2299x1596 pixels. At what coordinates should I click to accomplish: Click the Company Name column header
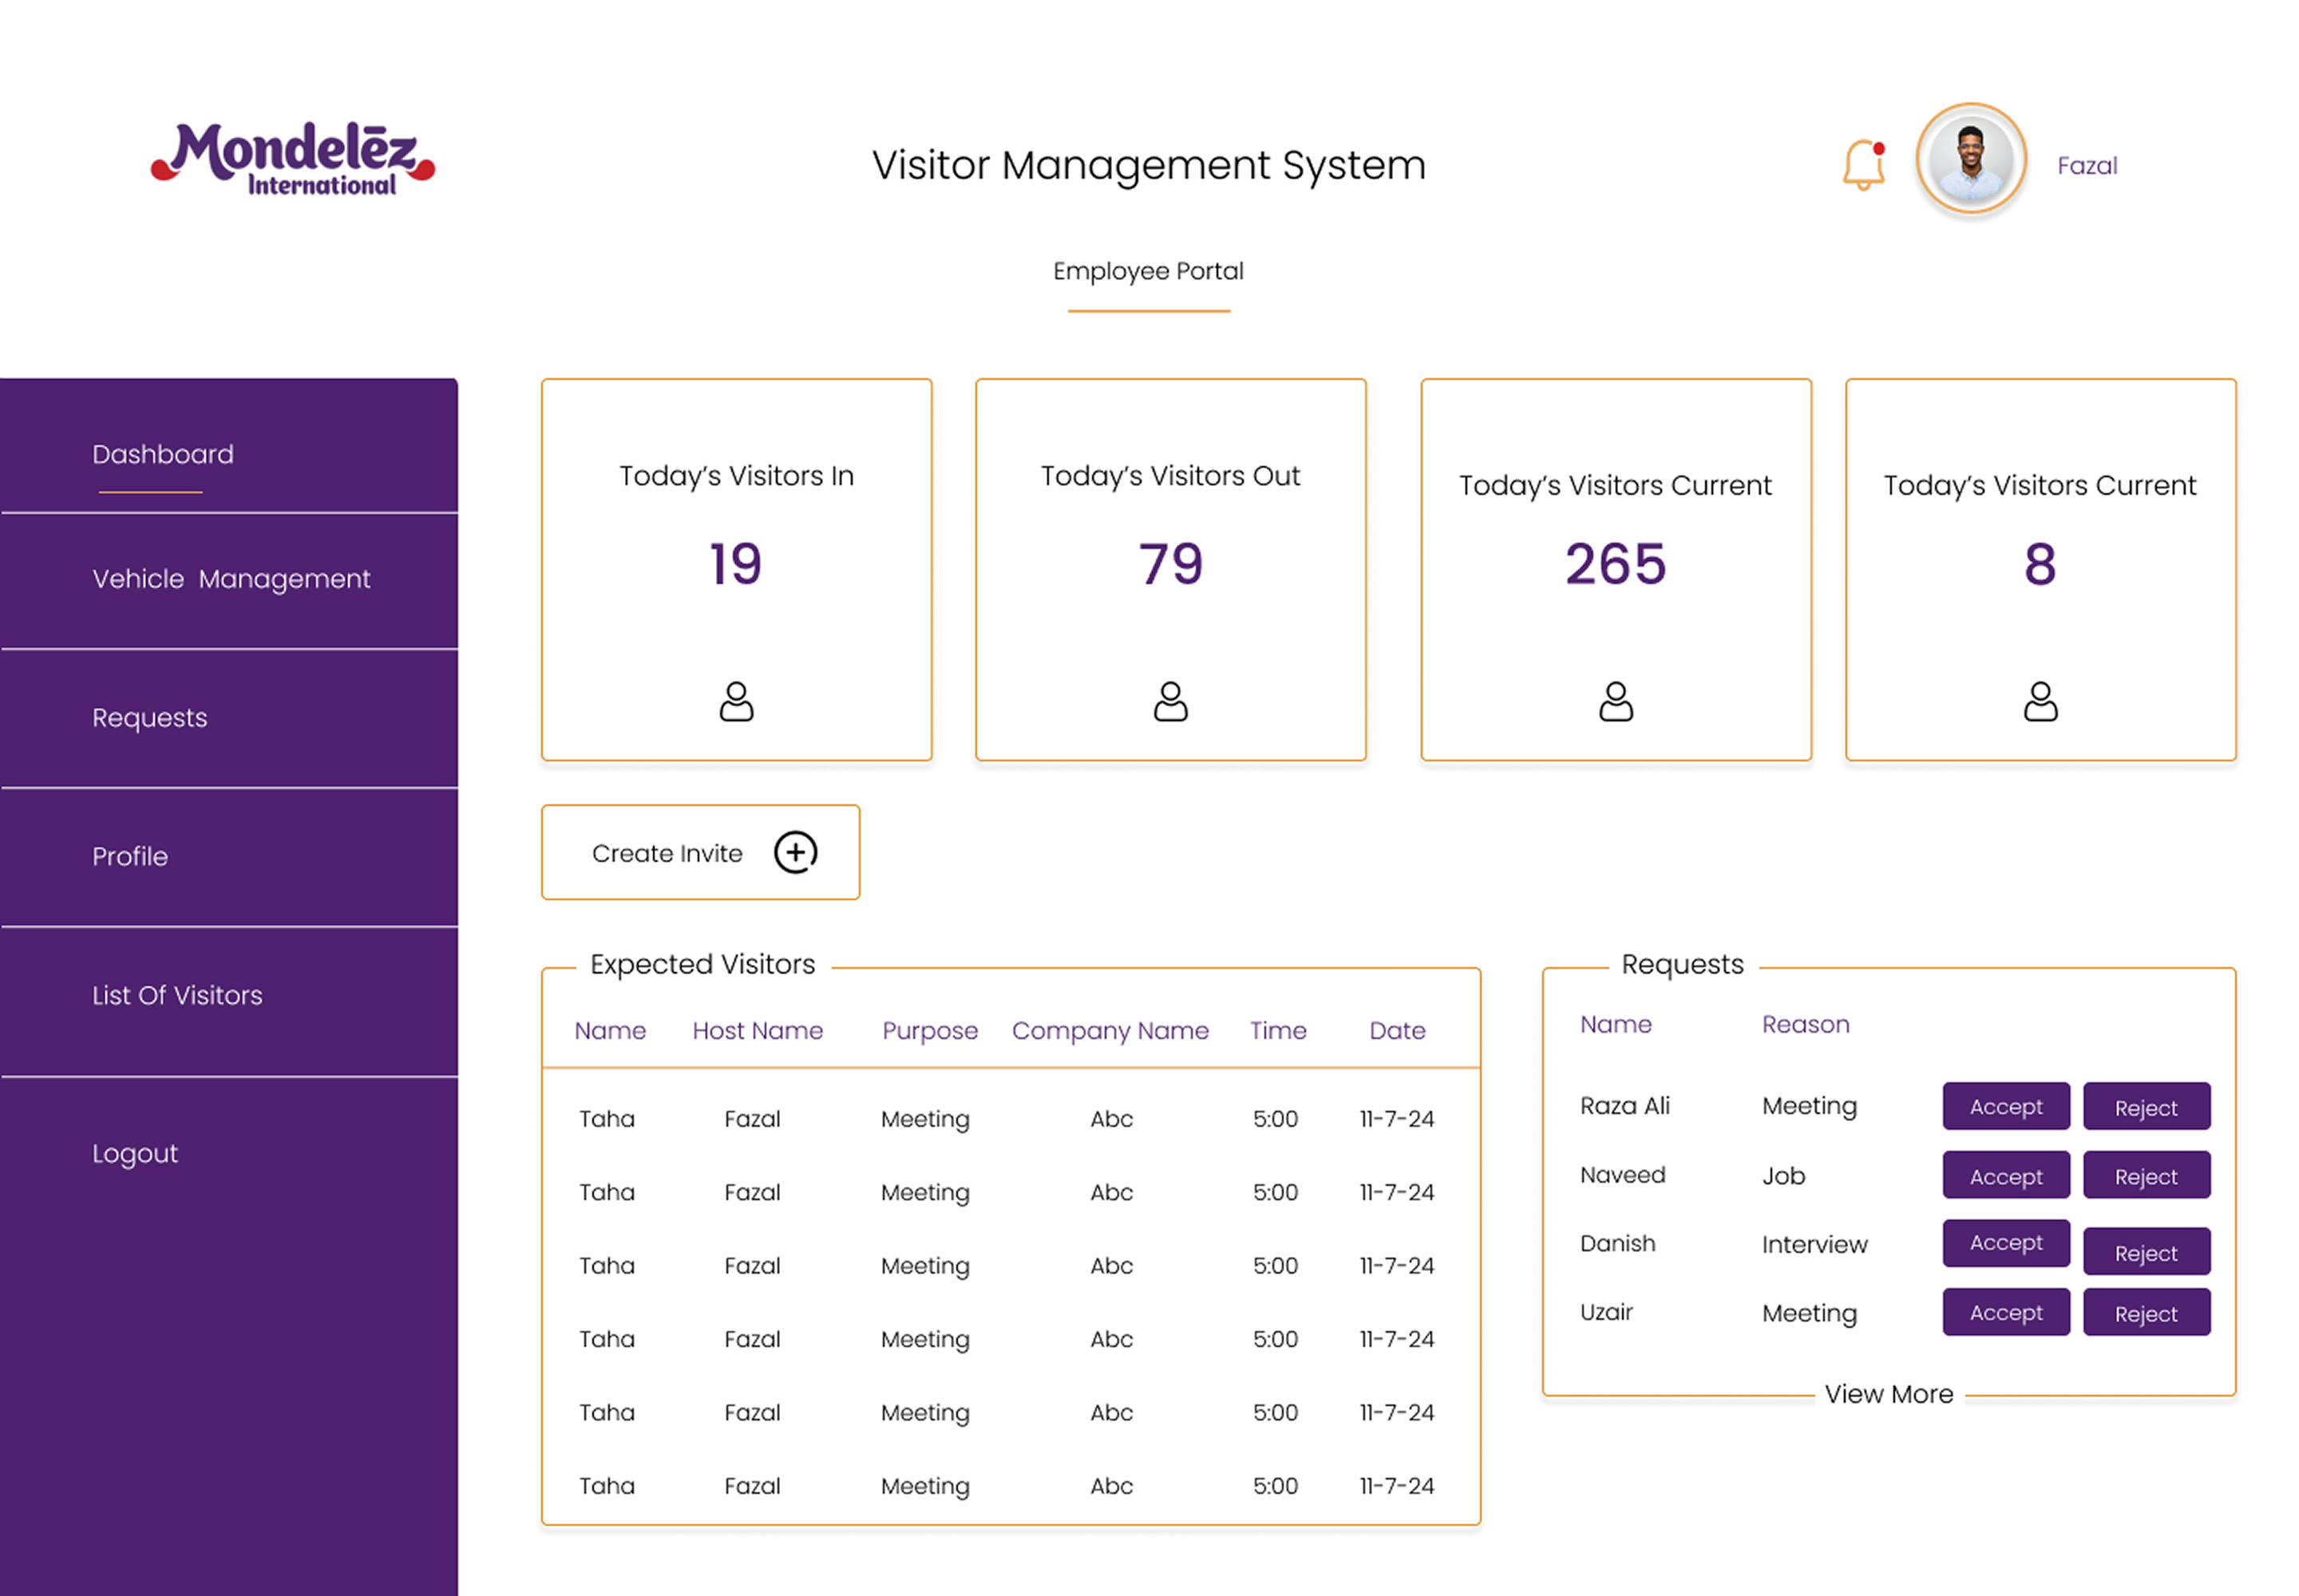pyautogui.click(x=1110, y=1031)
